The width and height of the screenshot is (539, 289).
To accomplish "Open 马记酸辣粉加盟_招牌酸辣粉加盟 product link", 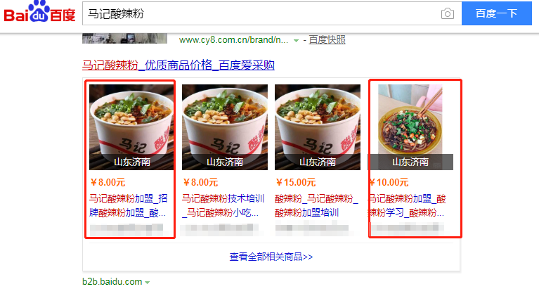I will [129, 205].
